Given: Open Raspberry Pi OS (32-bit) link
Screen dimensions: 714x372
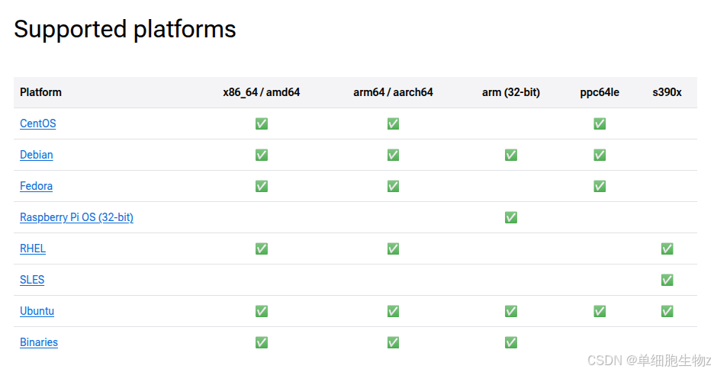Looking at the screenshot, I should (x=76, y=217).
